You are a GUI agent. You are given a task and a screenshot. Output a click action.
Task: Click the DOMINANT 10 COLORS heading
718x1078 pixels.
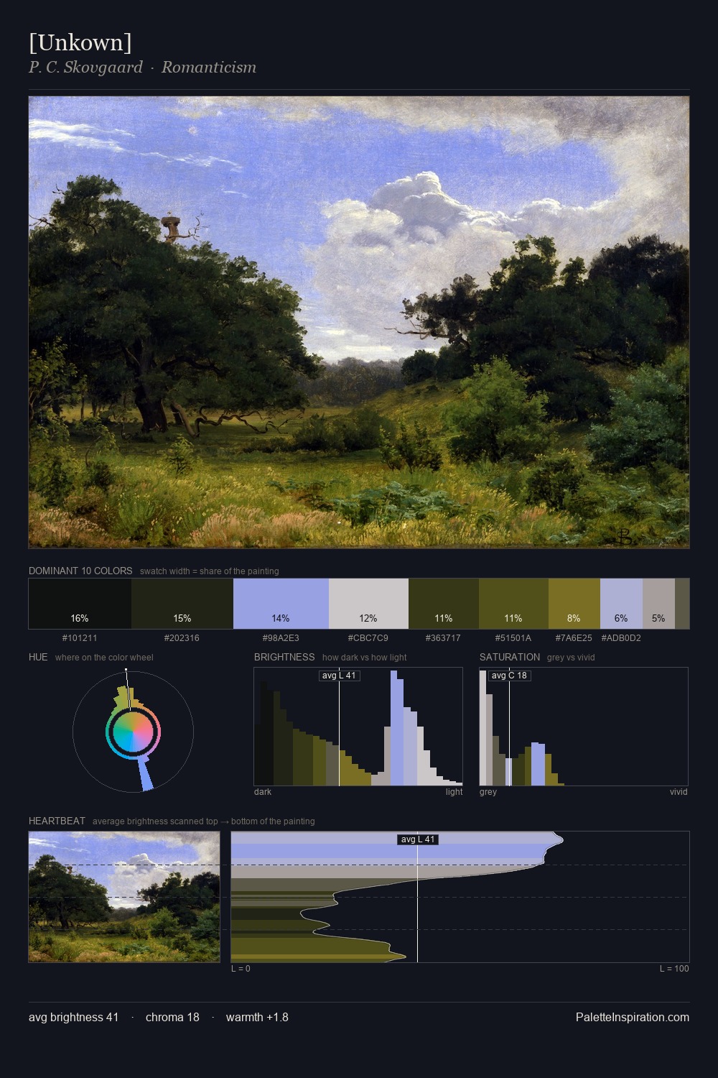[80, 571]
